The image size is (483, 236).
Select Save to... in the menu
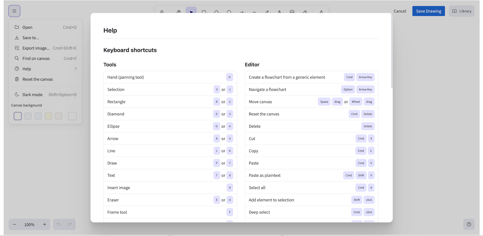45,38
